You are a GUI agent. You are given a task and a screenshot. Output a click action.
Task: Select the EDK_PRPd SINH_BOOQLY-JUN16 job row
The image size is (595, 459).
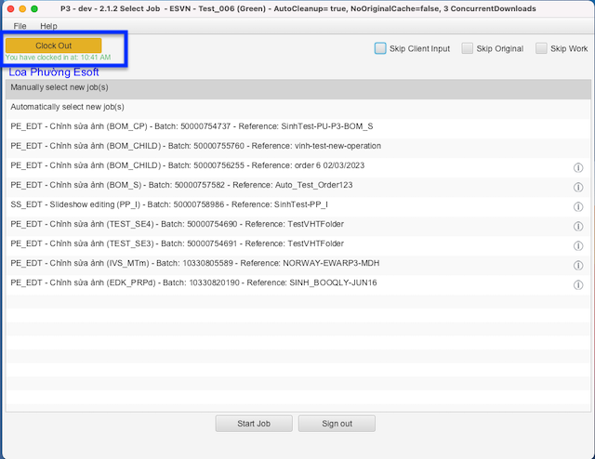[x=298, y=283]
